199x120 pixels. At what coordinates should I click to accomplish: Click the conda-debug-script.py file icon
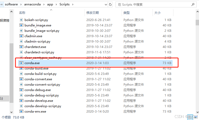[21, 95]
